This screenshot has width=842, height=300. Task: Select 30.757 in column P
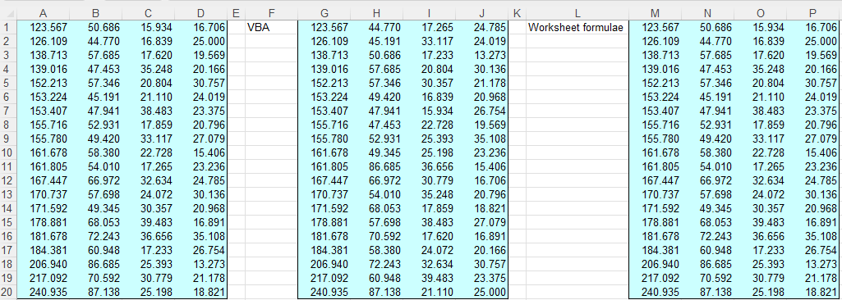pos(812,83)
